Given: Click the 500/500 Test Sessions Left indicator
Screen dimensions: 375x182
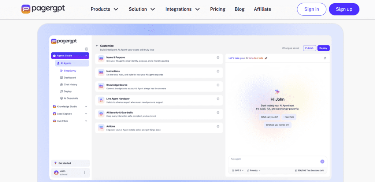Looking at the screenshot, I should coord(309,171).
